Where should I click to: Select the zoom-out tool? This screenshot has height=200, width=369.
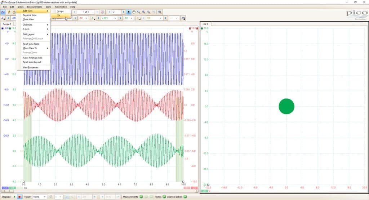pos(149,12)
